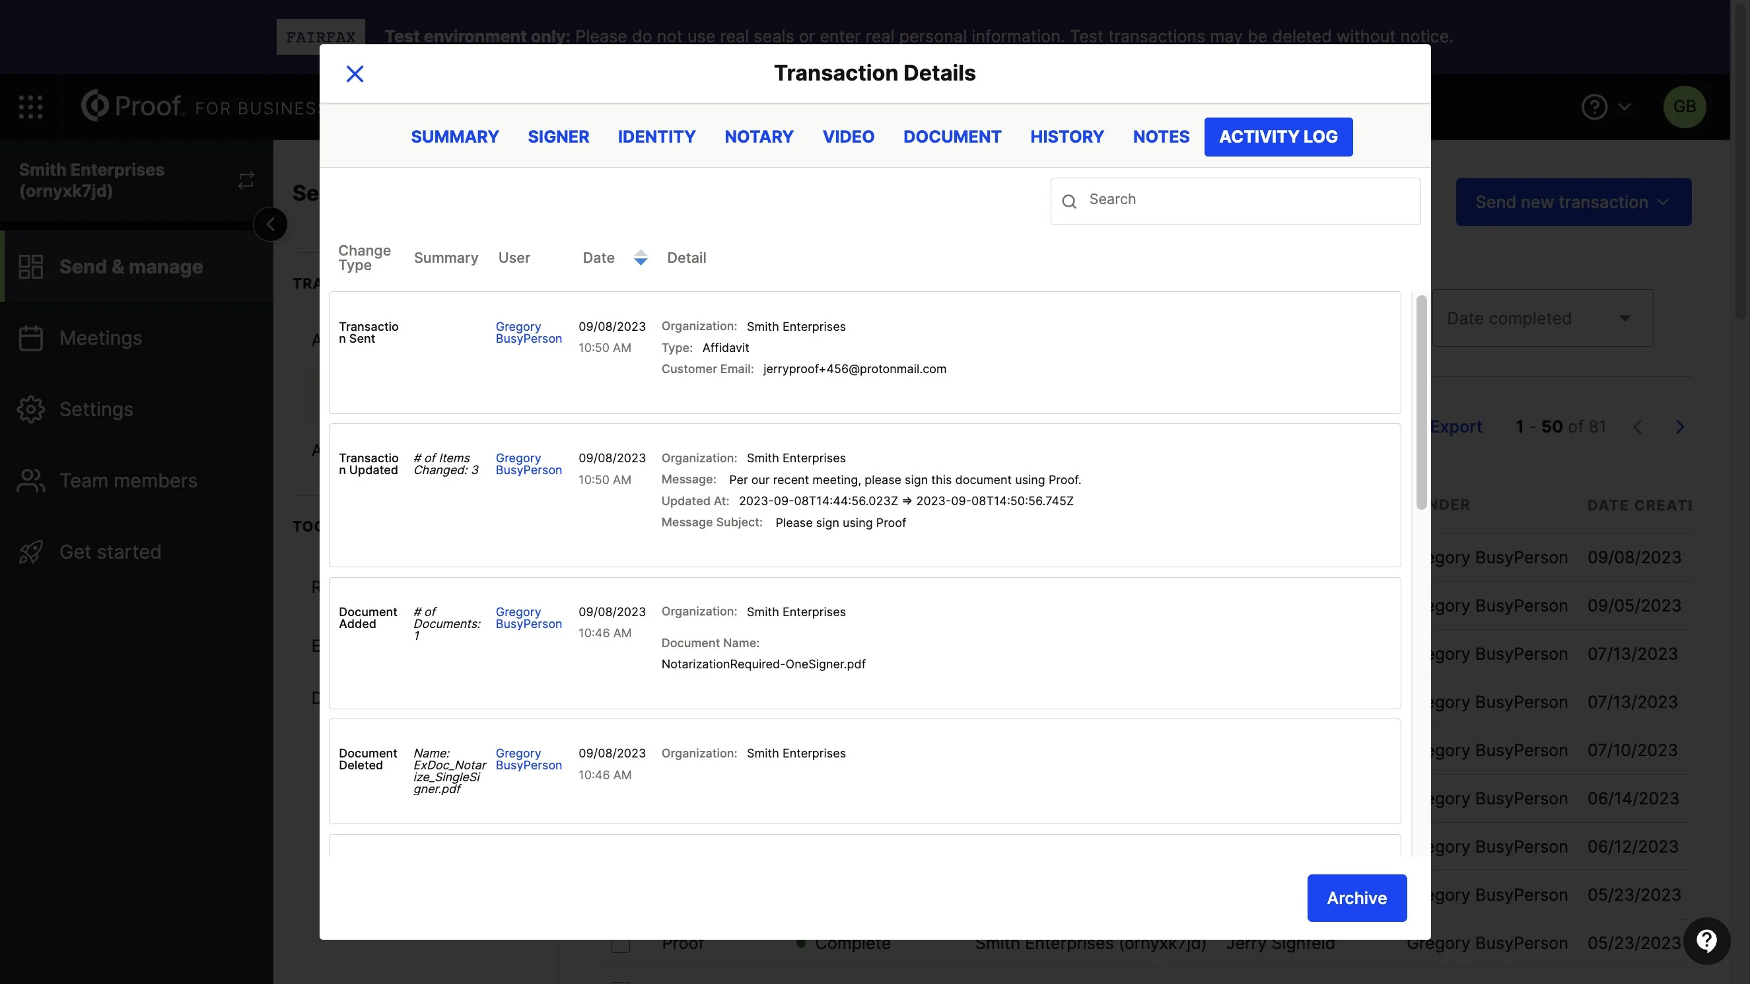Click the Proof logo icon
This screenshot has height=984, width=1750.
[x=95, y=105]
